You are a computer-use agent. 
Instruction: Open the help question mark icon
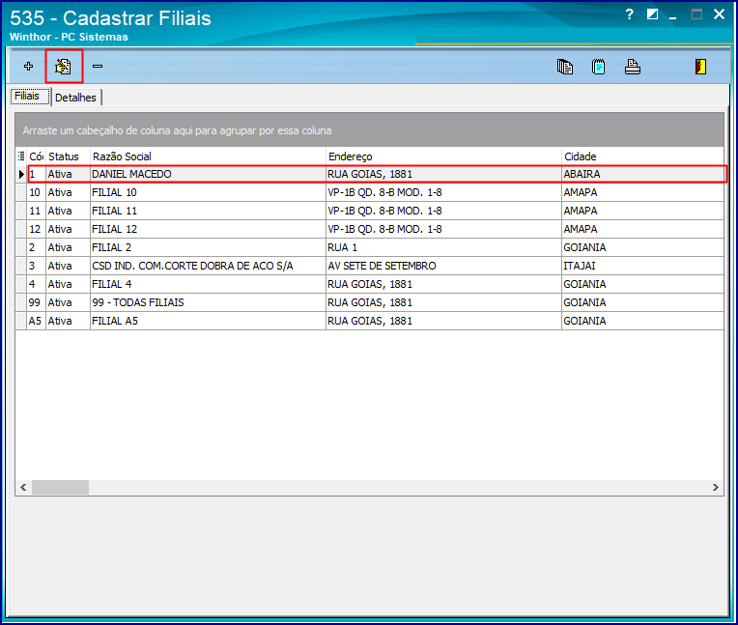(629, 14)
